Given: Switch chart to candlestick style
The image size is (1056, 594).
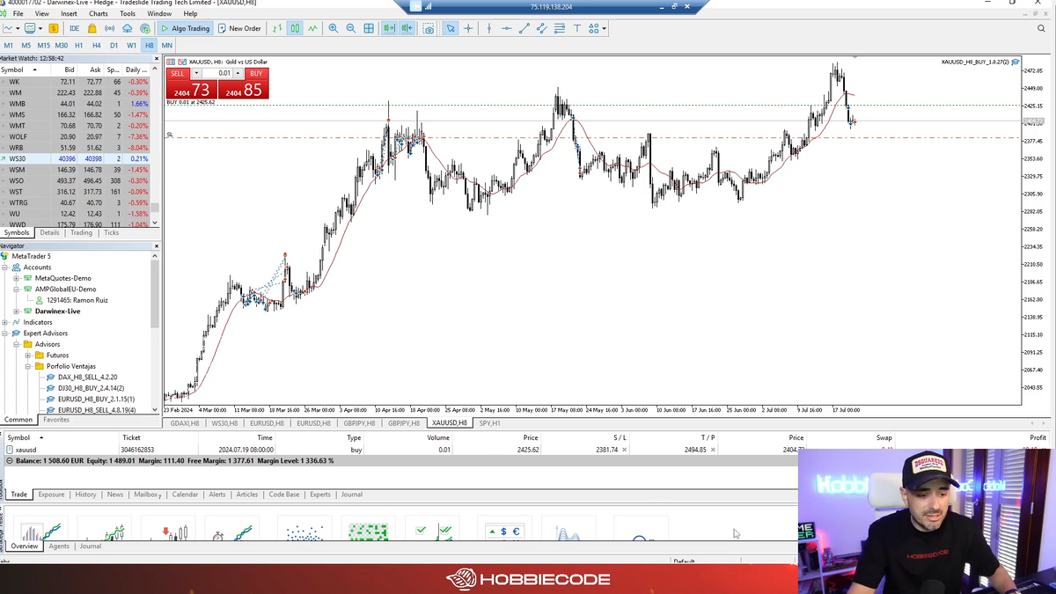Looking at the screenshot, I should point(295,28).
